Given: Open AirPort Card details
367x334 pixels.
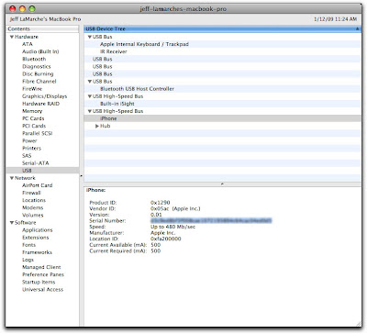Looking at the screenshot, I should coord(38,185).
